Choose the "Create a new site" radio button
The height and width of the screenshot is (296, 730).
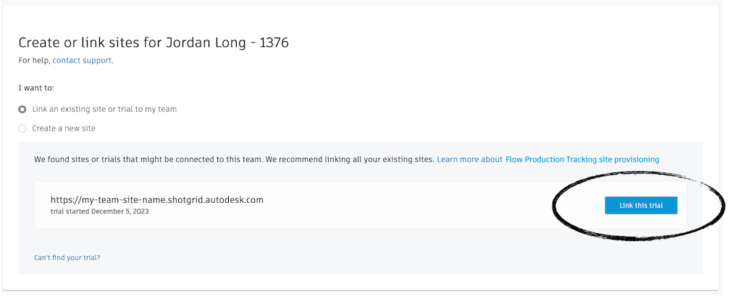(x=22, y=129)
